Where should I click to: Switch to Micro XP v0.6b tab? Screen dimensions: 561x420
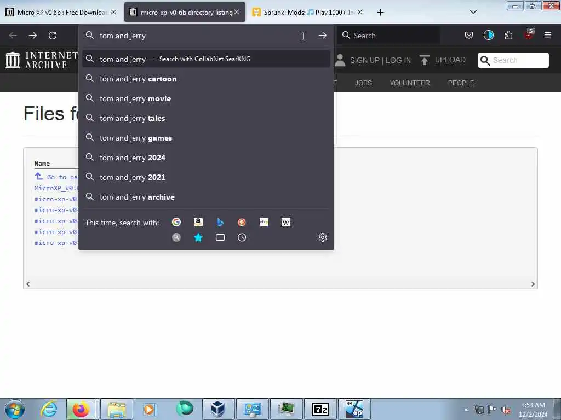61,12
